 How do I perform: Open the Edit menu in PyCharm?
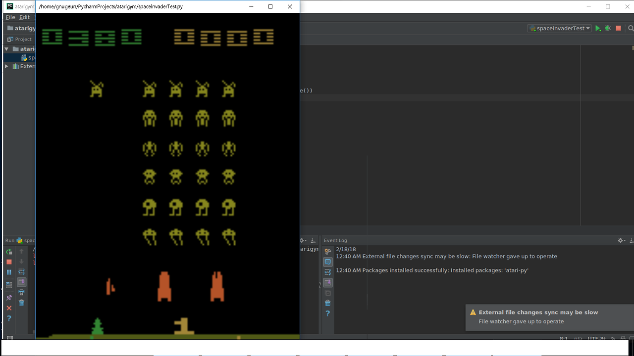[24, 17]
